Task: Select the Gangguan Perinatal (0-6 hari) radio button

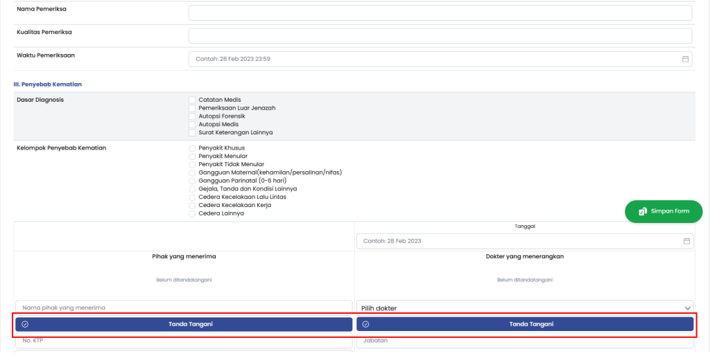Action: tap(192, 181)
